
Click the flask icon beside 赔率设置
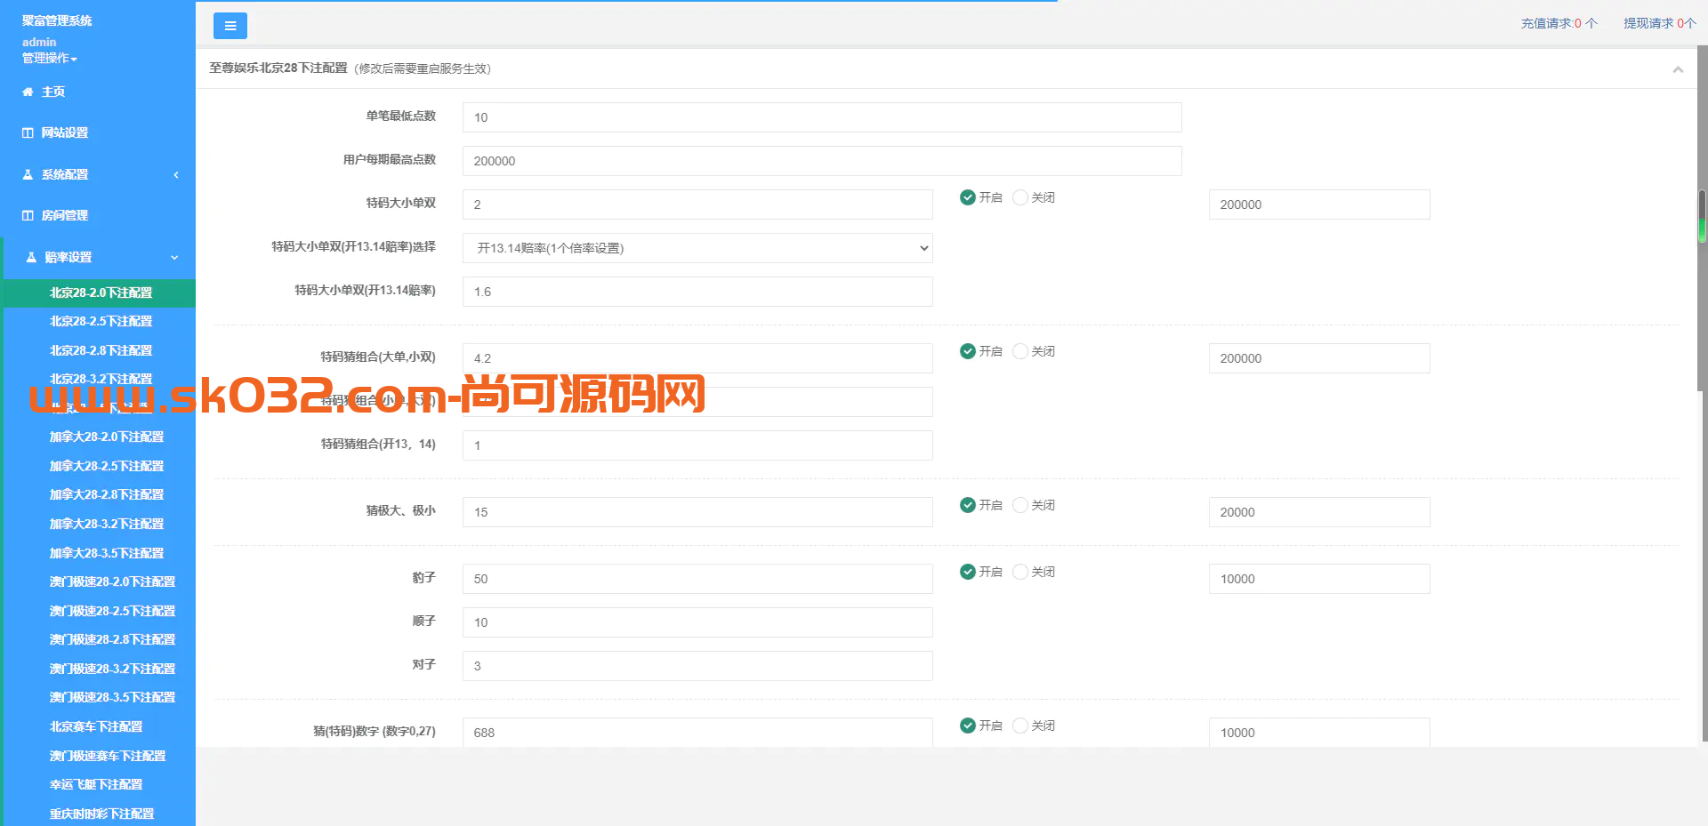coord(31,257)
